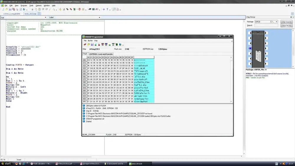This screenshot has width=295, height=166.
Task: Click the green chip icon right of programmer save icon
Action: (96, 45)
